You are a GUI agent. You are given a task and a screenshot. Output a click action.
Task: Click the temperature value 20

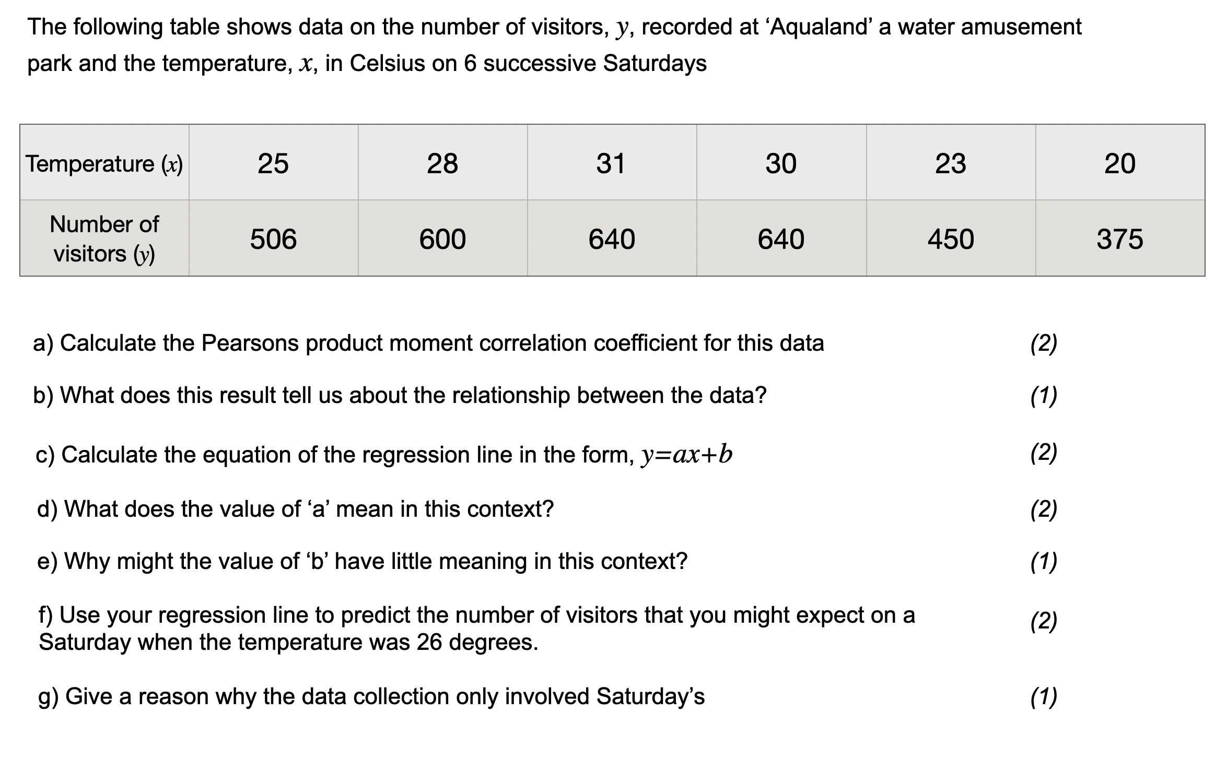1120,164
